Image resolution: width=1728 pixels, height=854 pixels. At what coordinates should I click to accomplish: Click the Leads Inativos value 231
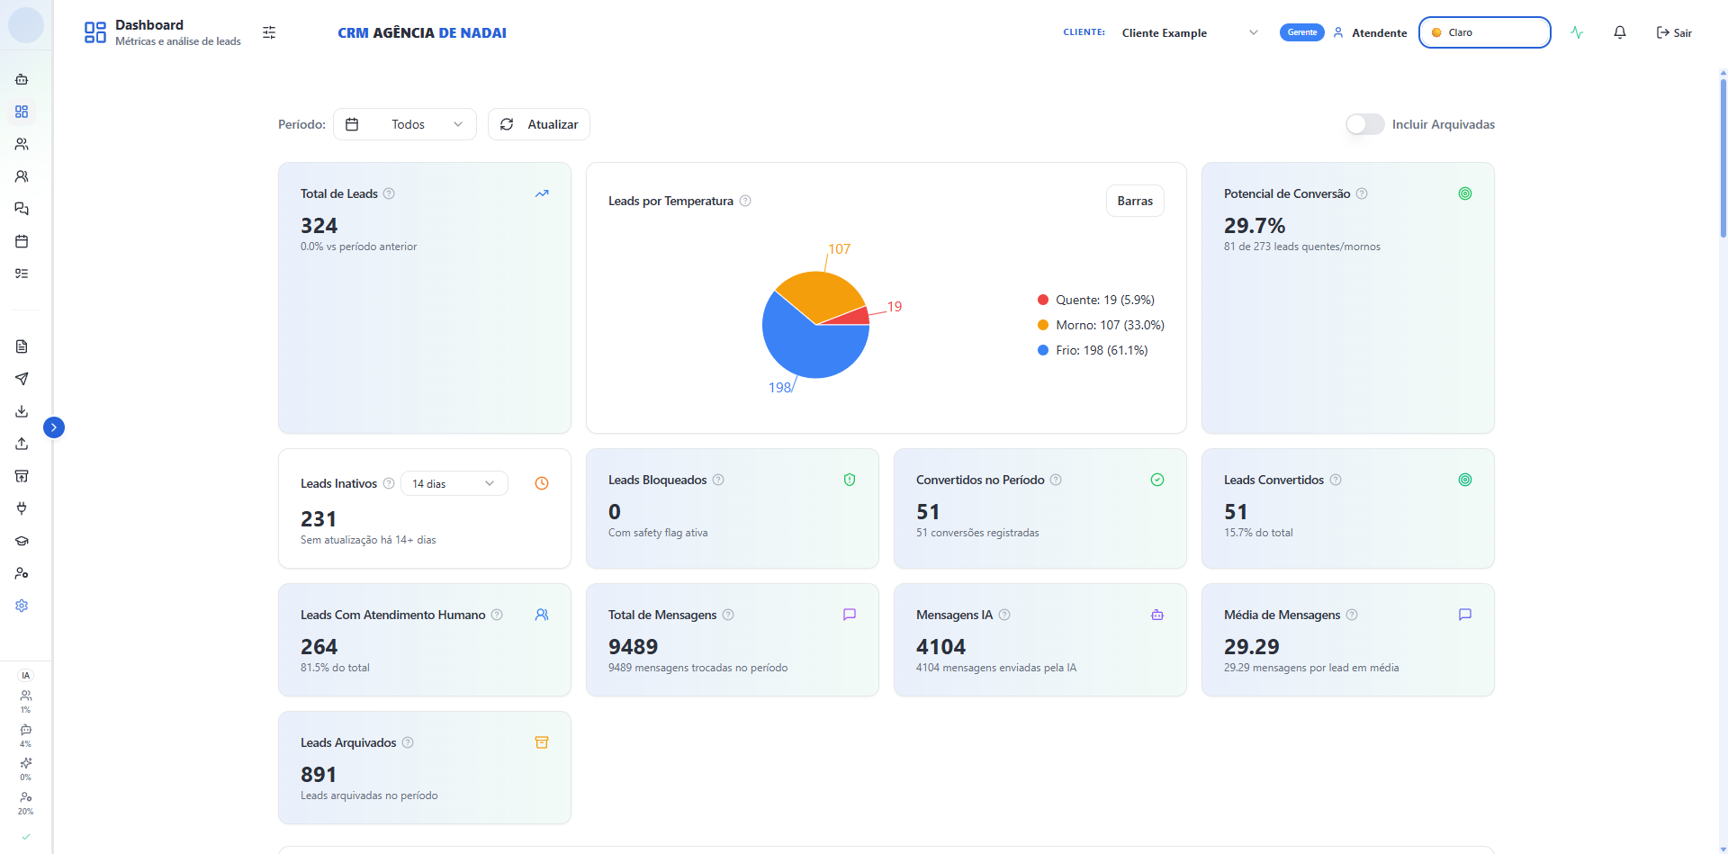[x=319, y=519]
